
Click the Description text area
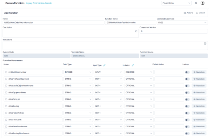point(71,33)
